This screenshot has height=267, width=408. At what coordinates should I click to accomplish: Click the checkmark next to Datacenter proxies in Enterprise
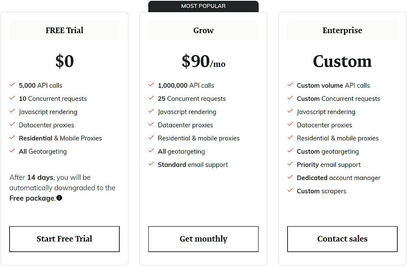(x=290, y=125)
